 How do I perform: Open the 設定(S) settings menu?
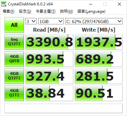click(25, 11)
